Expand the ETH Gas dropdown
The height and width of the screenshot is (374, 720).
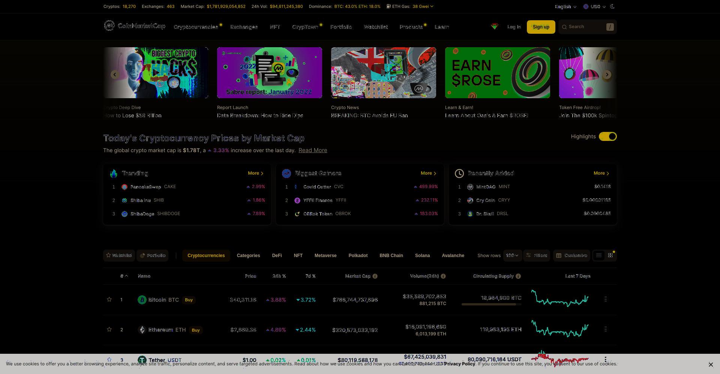pos(423,6)
